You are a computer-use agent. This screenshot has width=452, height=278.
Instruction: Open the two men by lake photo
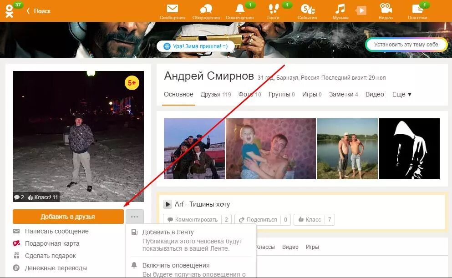click(x=347, y=149)
